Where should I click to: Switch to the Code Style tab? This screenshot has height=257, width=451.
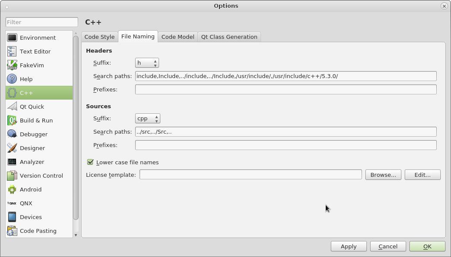tap(99, 37)
